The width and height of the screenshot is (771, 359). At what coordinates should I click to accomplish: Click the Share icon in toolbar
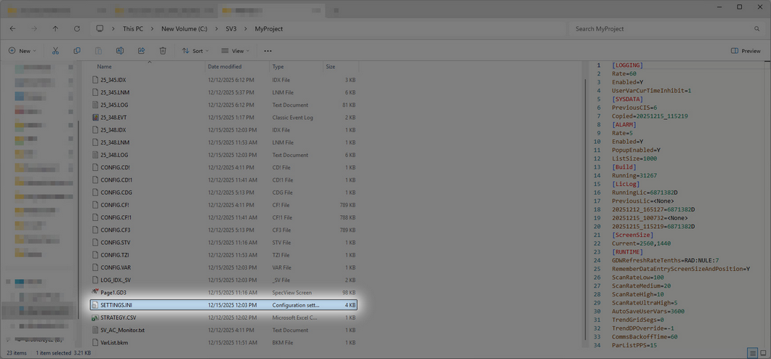point(141,51)
